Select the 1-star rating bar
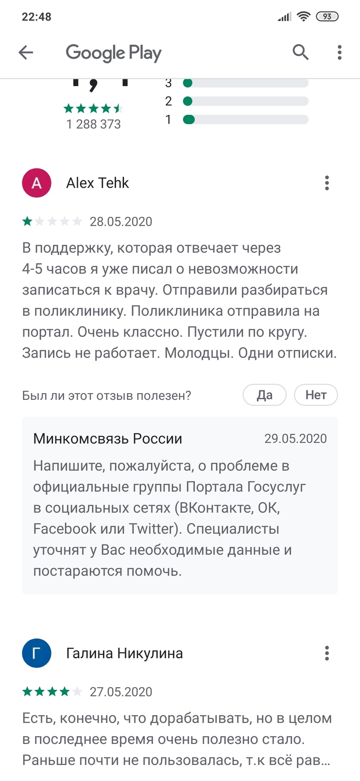 245,120
